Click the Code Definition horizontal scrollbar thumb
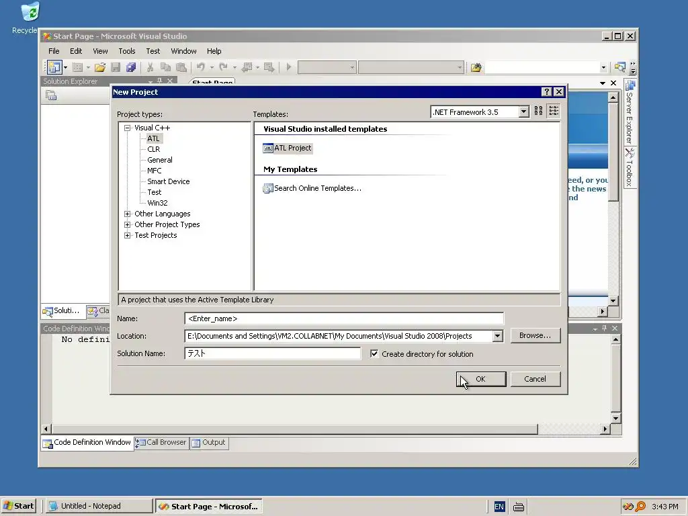688x516 pixels. point(295,429)
